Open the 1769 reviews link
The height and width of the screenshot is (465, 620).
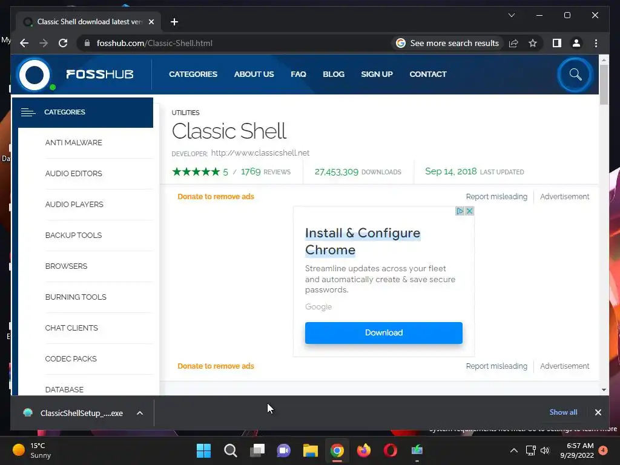[266, 172]
